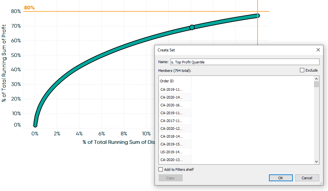Click the highlighted mark on the curve
328x191 pixels.
192,27
